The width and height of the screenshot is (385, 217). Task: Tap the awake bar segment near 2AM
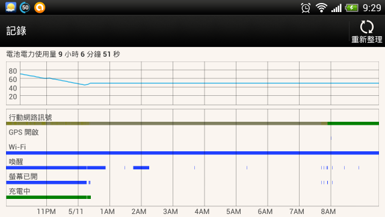tap(141, 168)
